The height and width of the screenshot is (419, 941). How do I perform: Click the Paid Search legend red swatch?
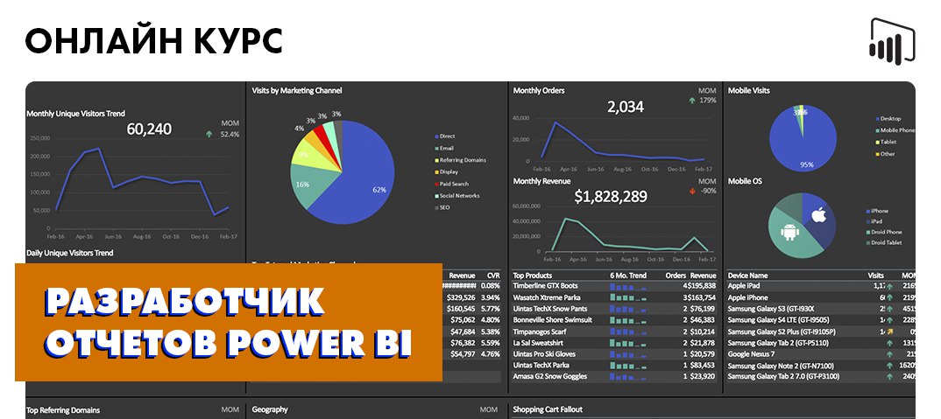click(435, 184)
